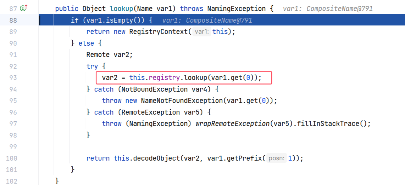The height and width of the screenshot is (185, 405).
Task: Toggle breakpoint at line number 93
Action: tap(13, 78)
